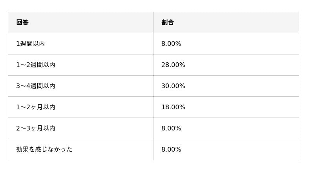Click the 回答 column header
This screenshot has width=314, height=172.
[22, 22]
